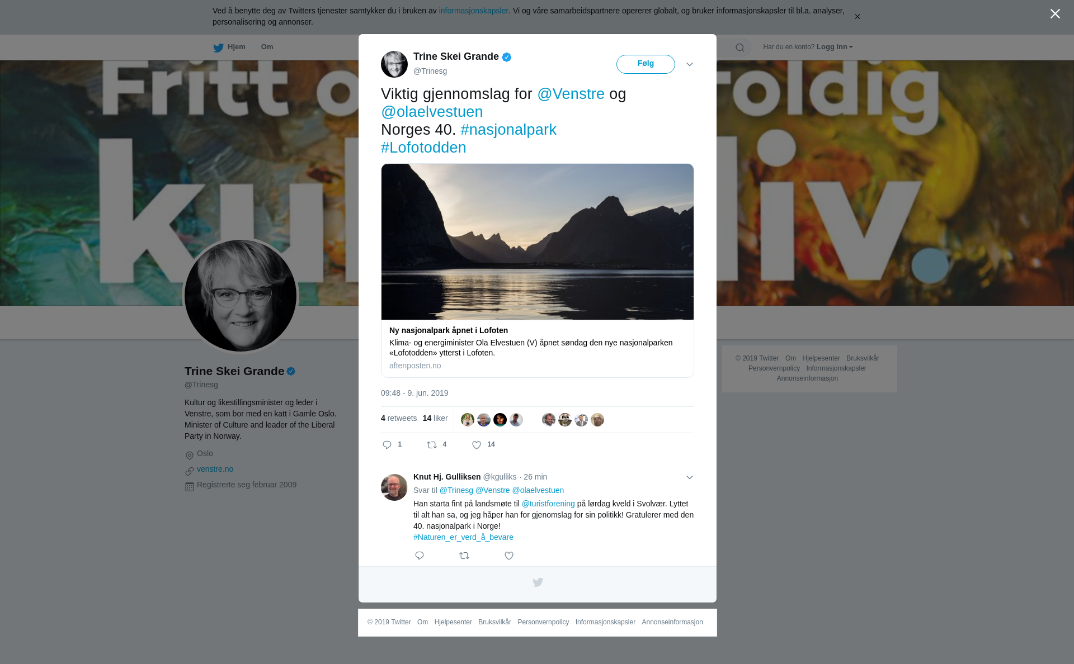Retweet Knut Hj. Gulliksen's reply
The height and width of the screenshot is (664, 1074).
464,556
